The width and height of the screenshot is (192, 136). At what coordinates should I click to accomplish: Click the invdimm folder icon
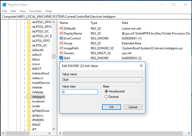(29, 101)
